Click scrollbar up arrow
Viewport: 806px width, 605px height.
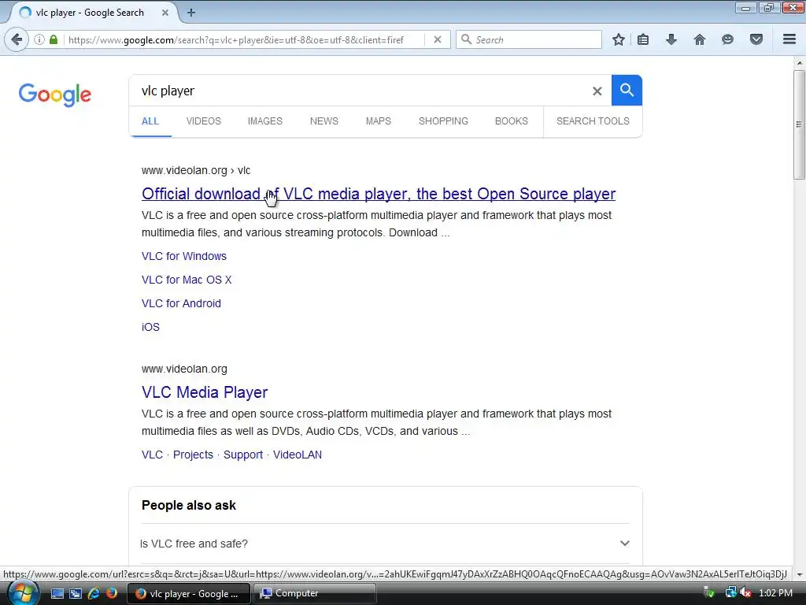click(799, 63)
